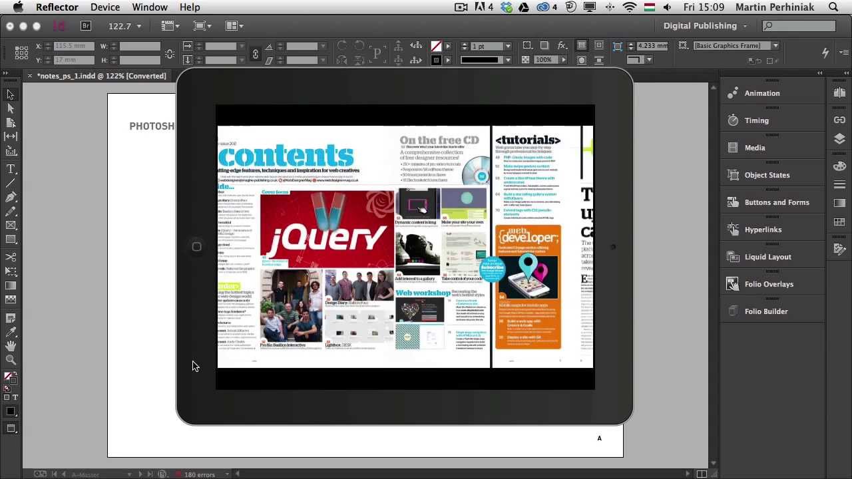Image resolution: width=852 pixels, height=479 pixels.
Task: Open the Device menu
Action: coord(105,7)
